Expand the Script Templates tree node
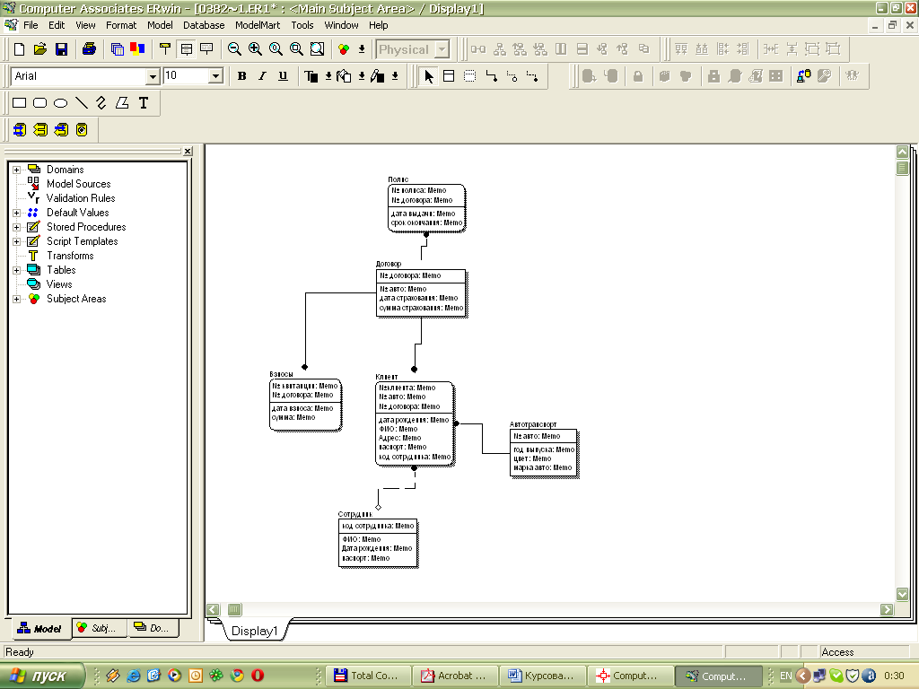The image size is (919, 689). tap(16, 242)
